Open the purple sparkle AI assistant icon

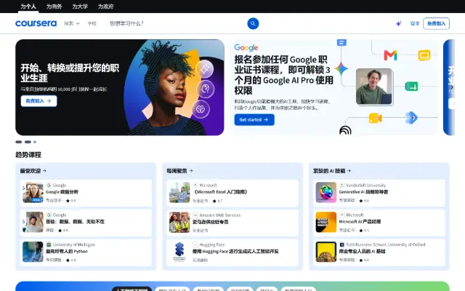tap(399, 24)
